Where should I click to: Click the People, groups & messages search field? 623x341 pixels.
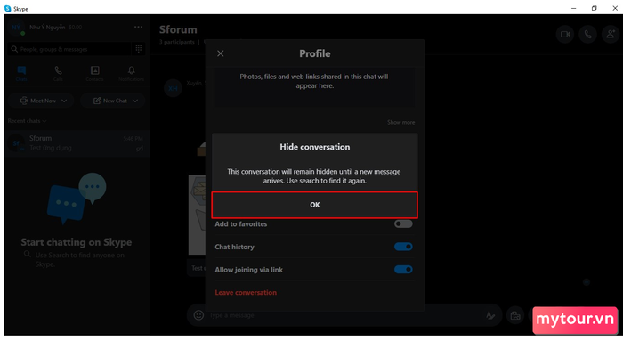point(69,49)
